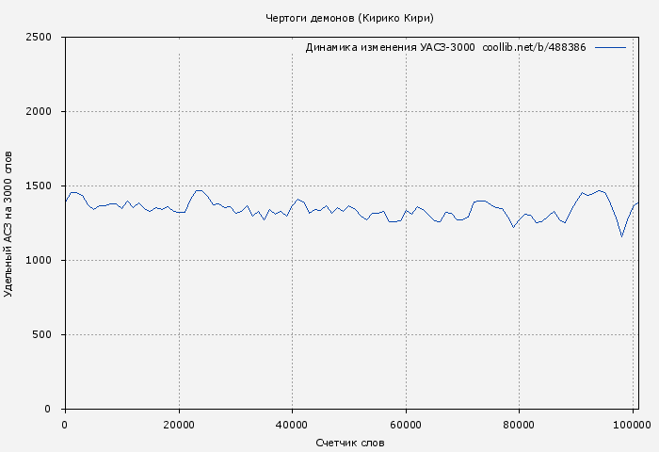
Task: Click the chart title "Чертоги демонов (Кирико Кири)"
Action: (350, 18)
